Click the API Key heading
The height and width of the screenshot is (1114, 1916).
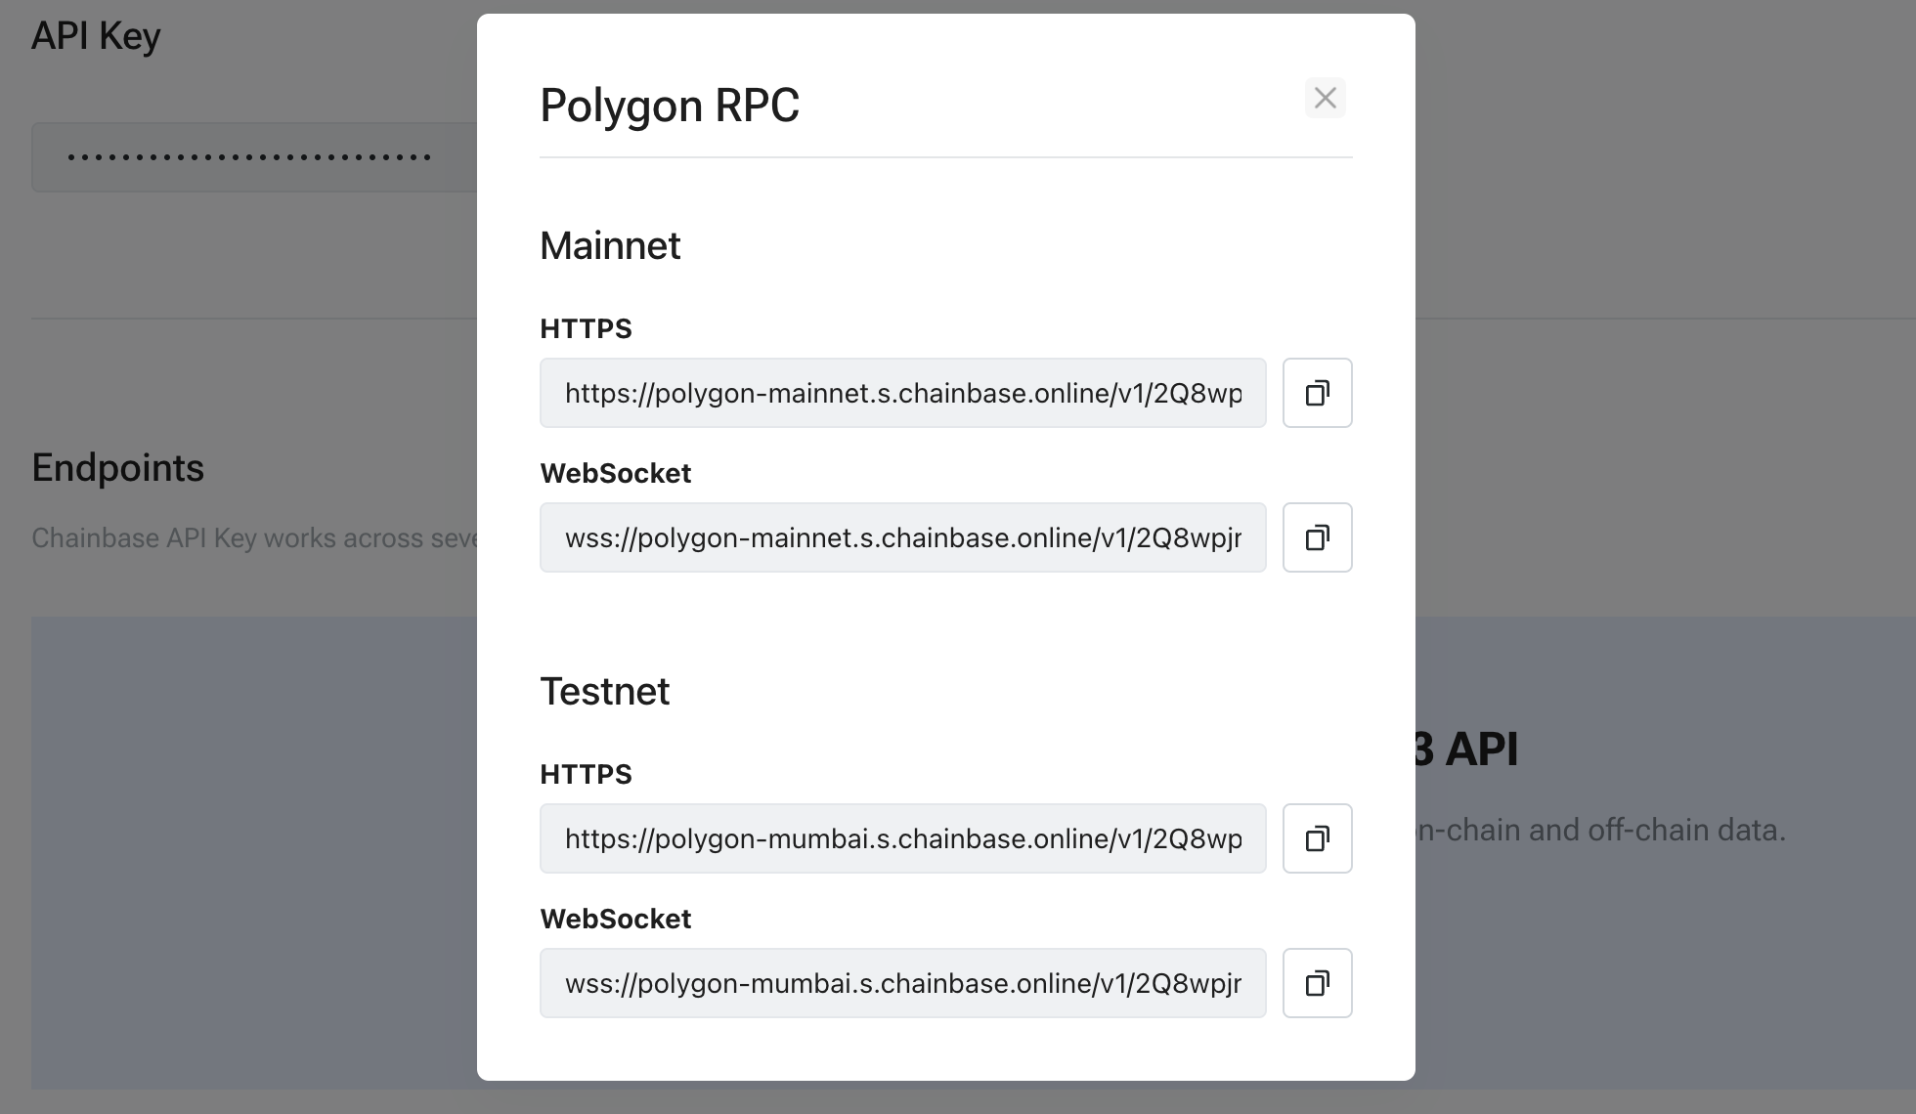pos(96,35)
